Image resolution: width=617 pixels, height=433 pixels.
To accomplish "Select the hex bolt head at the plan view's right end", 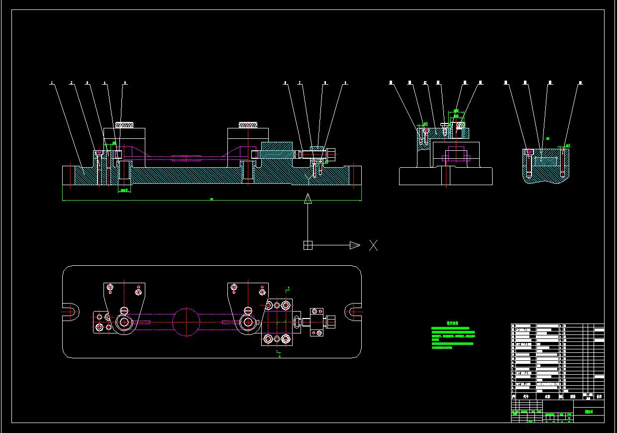I will tap(330, 322).
